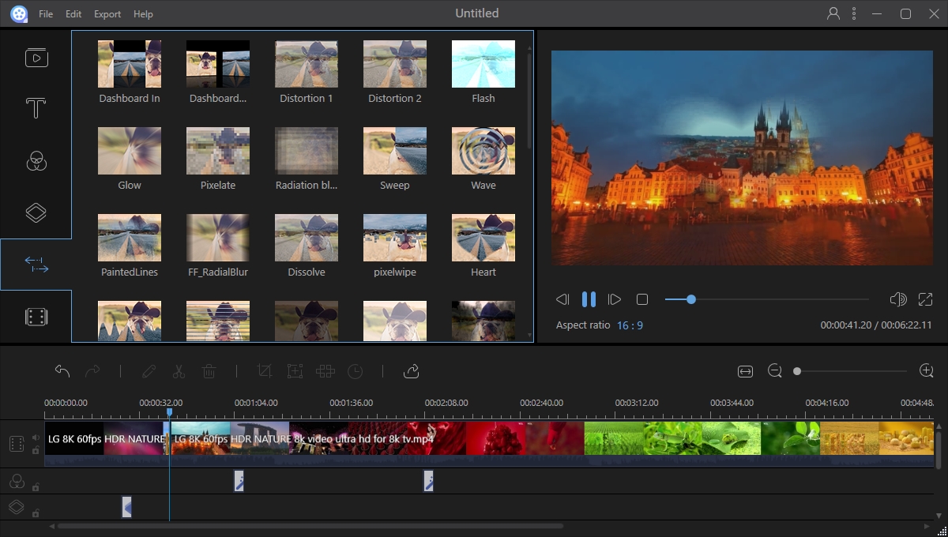Zoom in the timeline with plus magnifier
The height and width of the screenshot is (537, 948).
click(927, 371)
